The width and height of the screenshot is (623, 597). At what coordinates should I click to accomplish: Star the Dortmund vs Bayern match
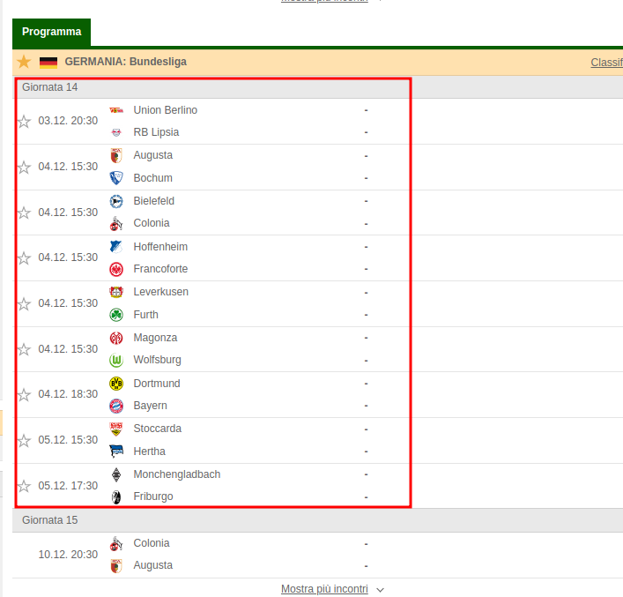point(25,395)
